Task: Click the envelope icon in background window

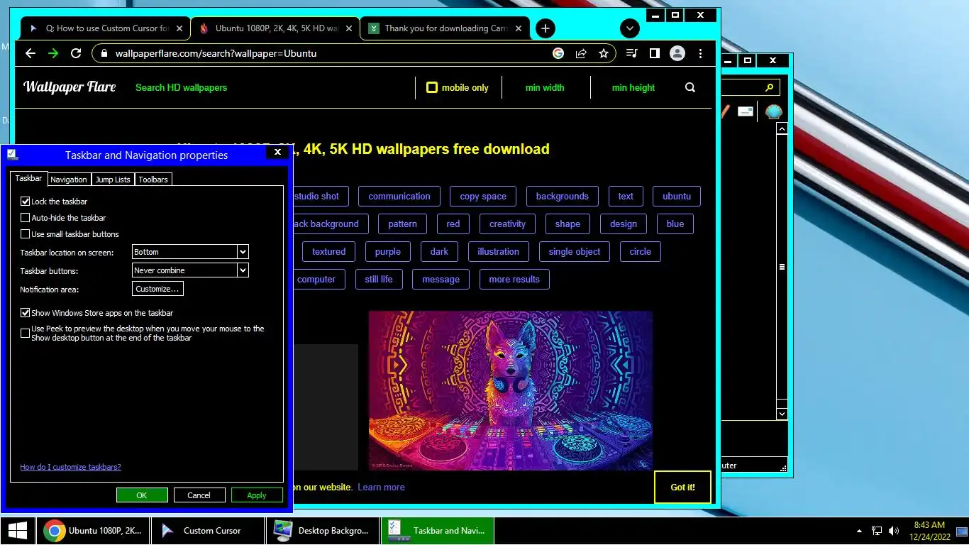Action: [746, 111]
